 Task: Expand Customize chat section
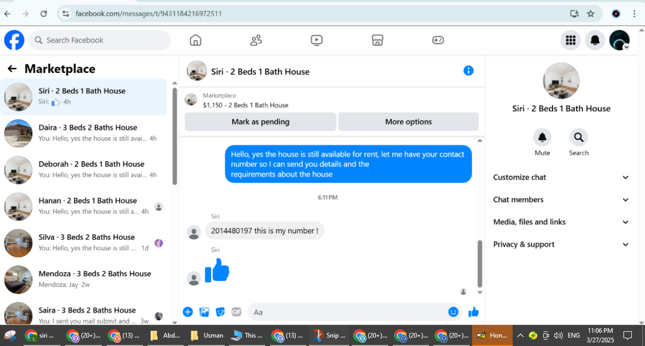click(x=561, y=177)
